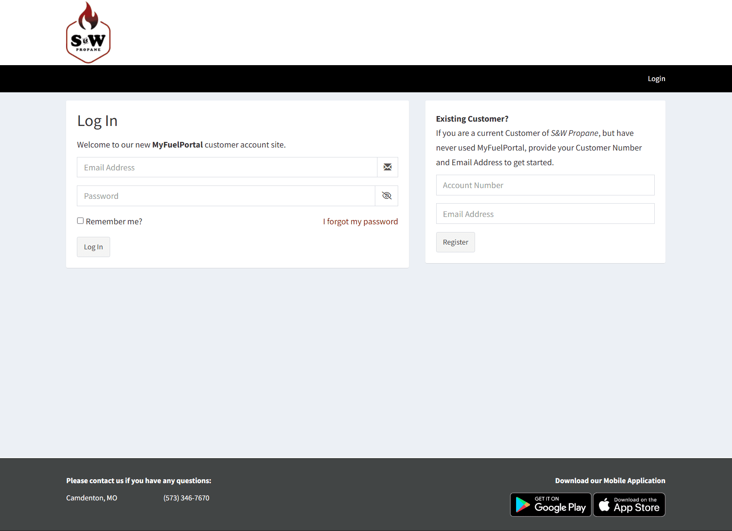Click the envelope icon beside Email Address
The height and width of the screenshot is (531, 732).
click(x=387, y=167)
